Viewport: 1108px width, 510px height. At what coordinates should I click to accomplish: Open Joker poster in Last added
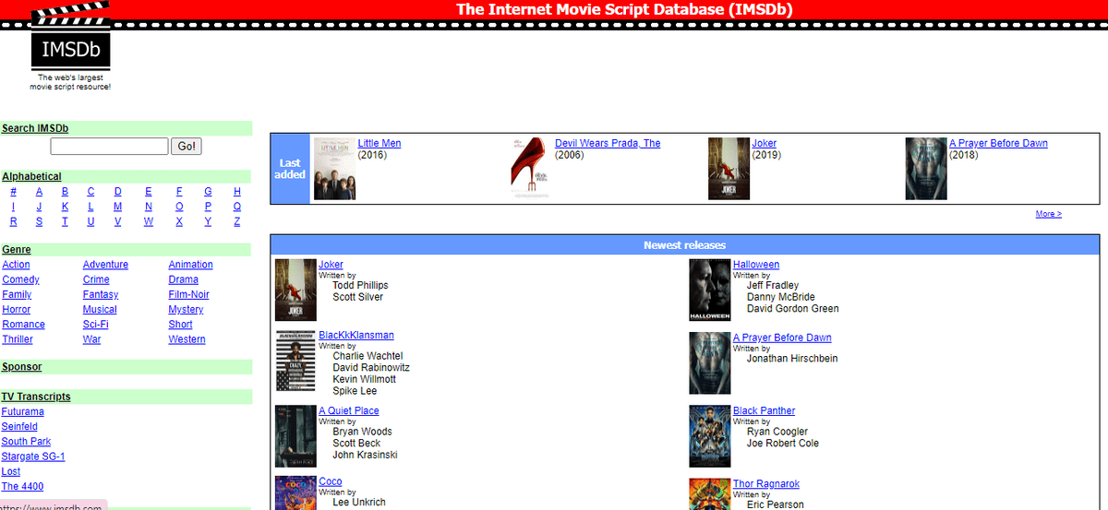coord(729,169)
